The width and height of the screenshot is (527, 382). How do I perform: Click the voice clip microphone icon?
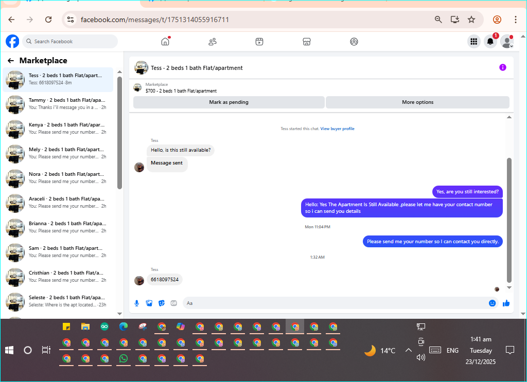(136, 303)
